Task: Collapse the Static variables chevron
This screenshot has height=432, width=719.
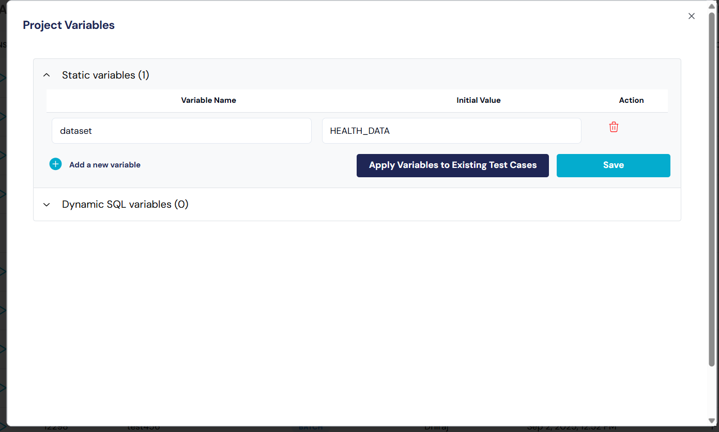Action: pos(47,75)
